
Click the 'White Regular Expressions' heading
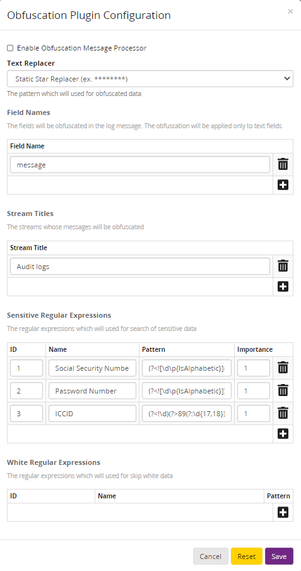[54, 462]
